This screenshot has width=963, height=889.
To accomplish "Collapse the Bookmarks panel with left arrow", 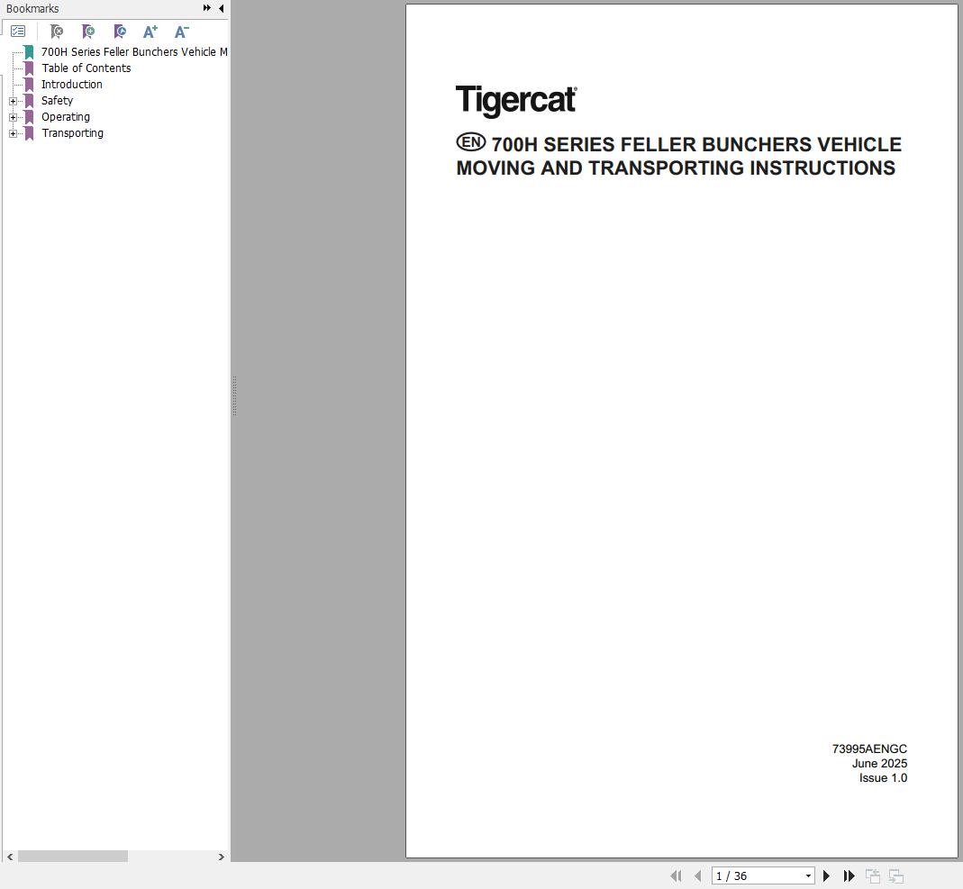I will point(221,8).
